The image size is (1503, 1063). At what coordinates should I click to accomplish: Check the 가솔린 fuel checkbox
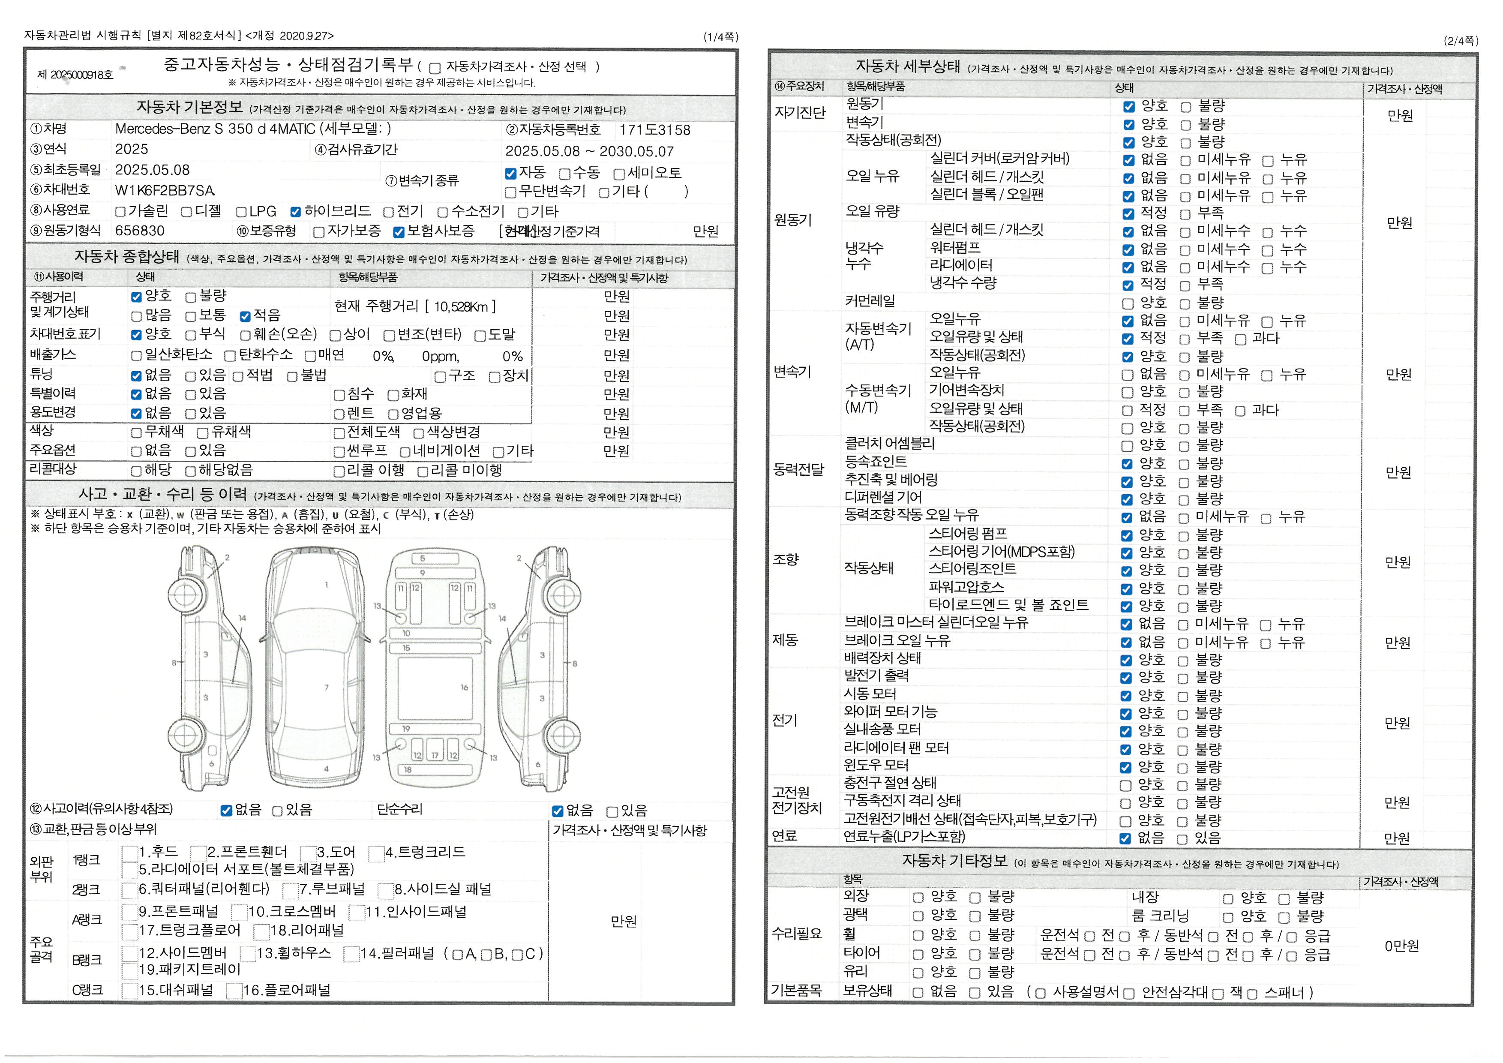pos(120,212)
